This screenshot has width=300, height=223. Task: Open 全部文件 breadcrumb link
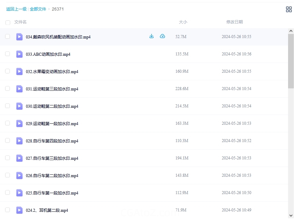(38, 9)
